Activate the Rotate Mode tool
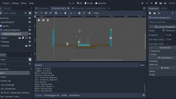This screenshot has height=99, width=176. click(46, 13)
